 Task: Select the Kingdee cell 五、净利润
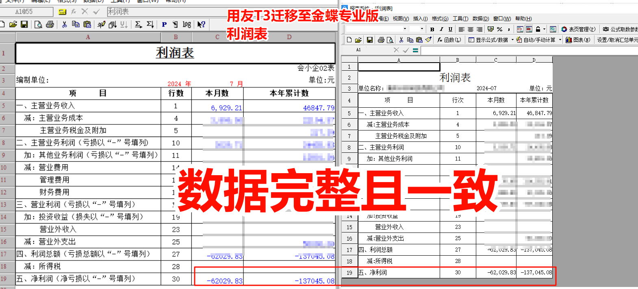point(399,273)
